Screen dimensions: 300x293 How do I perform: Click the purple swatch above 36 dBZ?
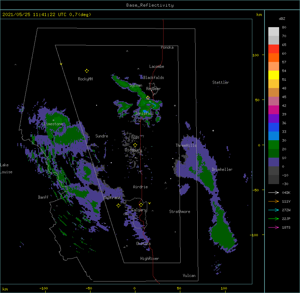274,118
